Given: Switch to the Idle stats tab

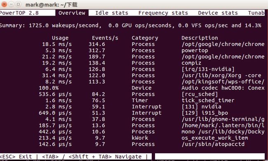Looking at the screenshot, I should [112, 13].
